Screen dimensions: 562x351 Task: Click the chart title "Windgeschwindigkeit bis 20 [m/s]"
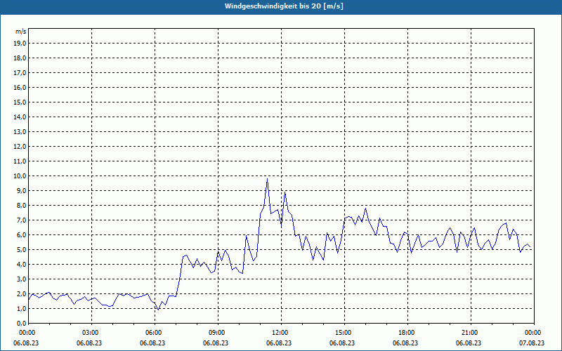tap(284, 6)
